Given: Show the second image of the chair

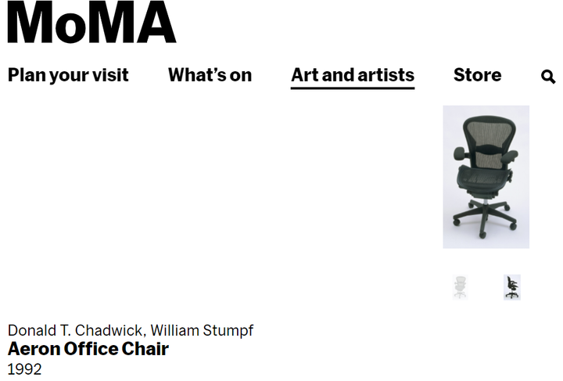Looking at the screenshot, I should (x=512, y=287).
